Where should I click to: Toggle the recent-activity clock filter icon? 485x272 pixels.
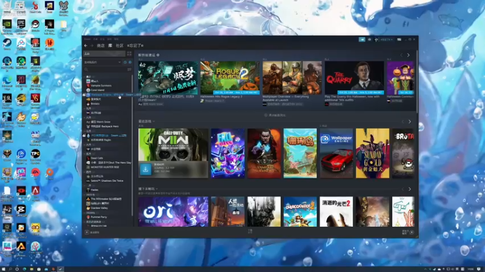point(125,62)
